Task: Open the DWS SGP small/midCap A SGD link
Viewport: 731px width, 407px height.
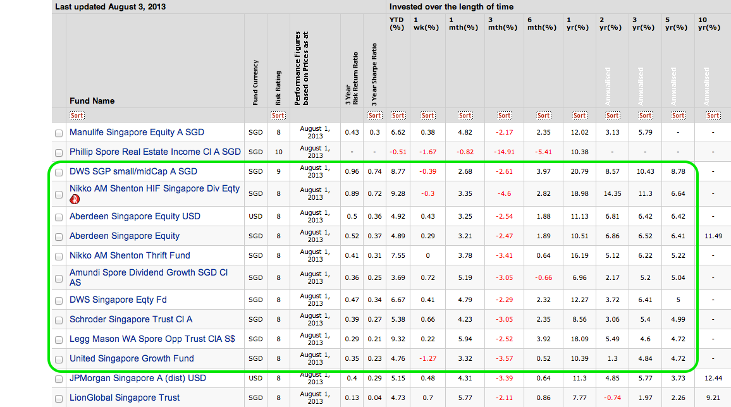Action: pos(133,171)
